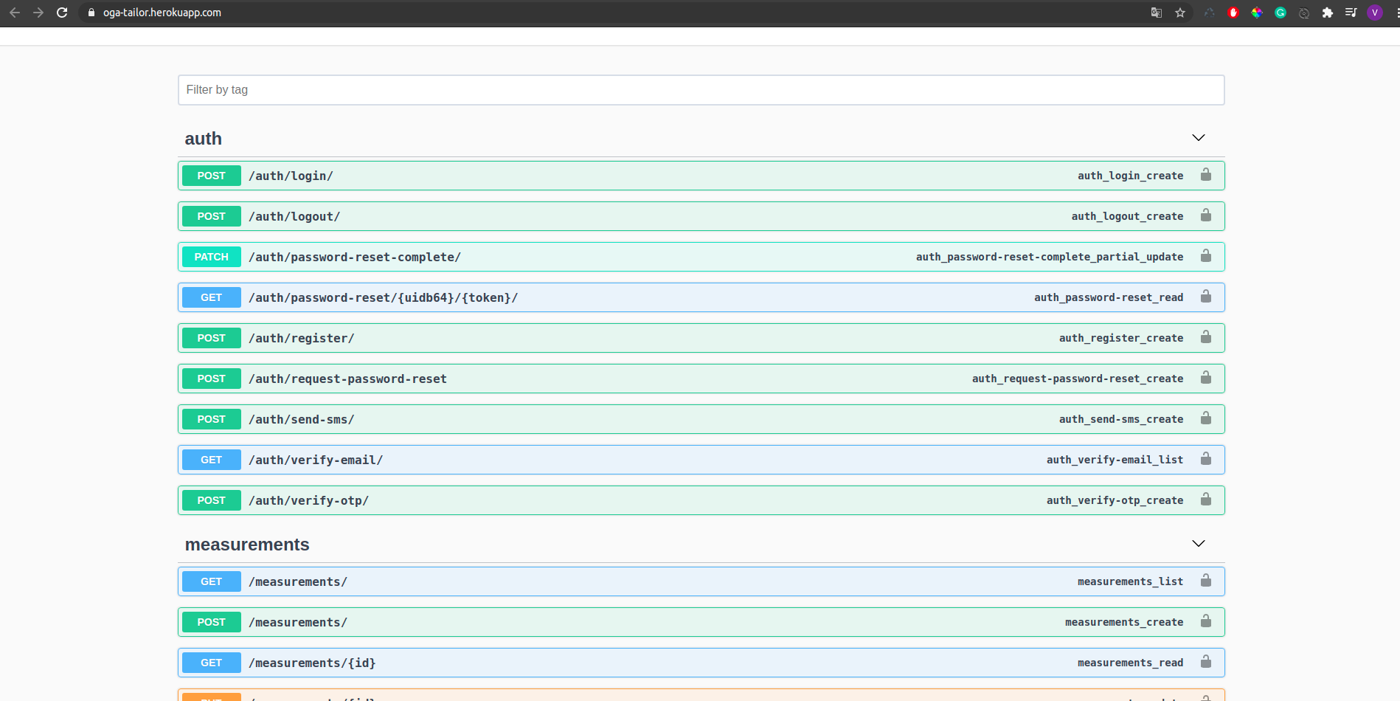Click the auth_register_create operation id
1400x701 pixels.
(x=1121, y=338)
